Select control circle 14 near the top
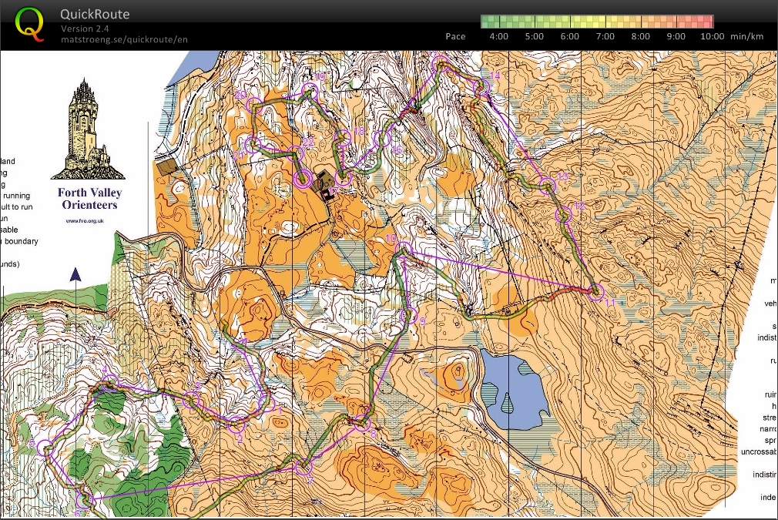 tap(481, 88)
